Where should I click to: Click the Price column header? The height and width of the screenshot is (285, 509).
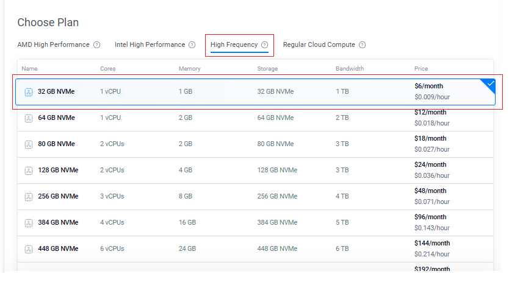[421, 69]
